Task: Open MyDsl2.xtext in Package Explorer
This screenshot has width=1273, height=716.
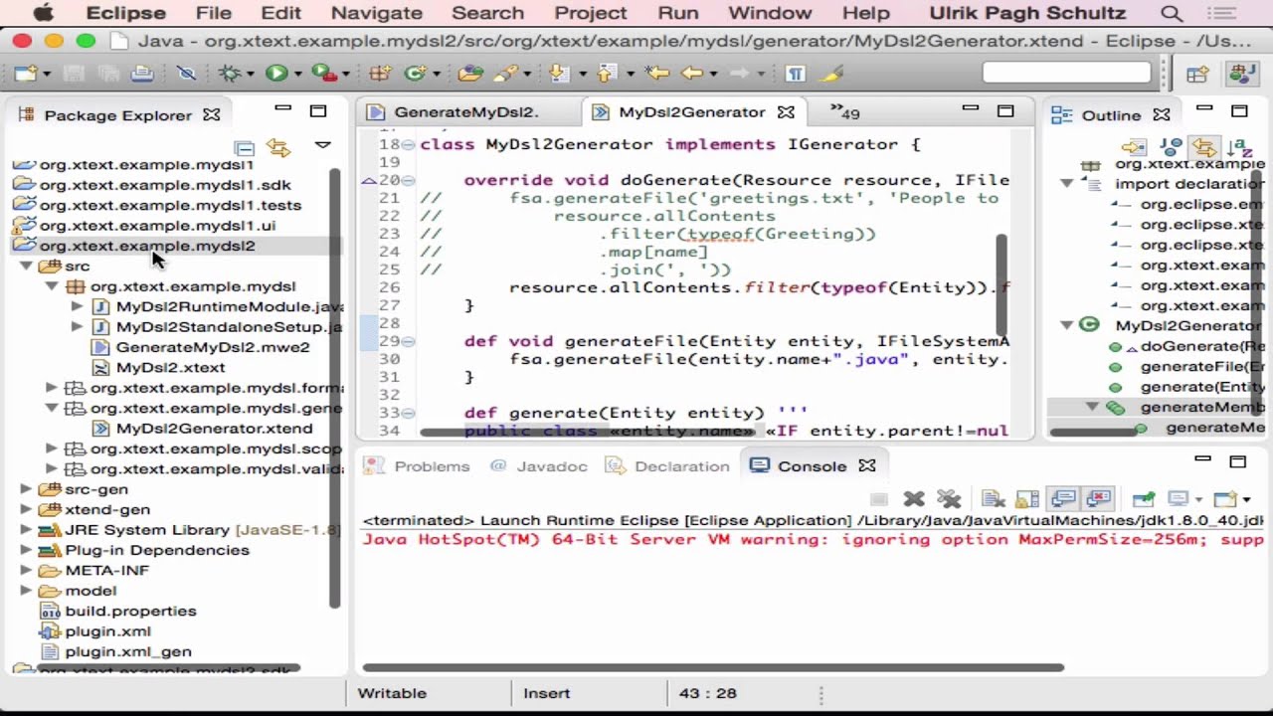Action: click(x=170, y=367)
